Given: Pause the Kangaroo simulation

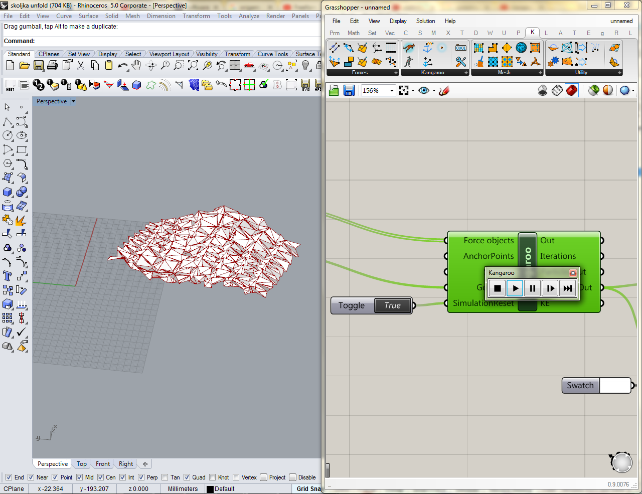Looking at the screenshot, I should [533, 288].
